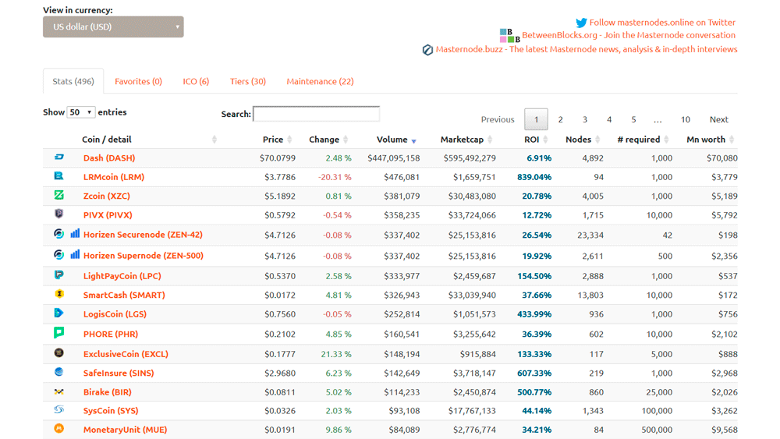
Task: Click the 23,334 nodes value
Action: [x=590, y=235]
